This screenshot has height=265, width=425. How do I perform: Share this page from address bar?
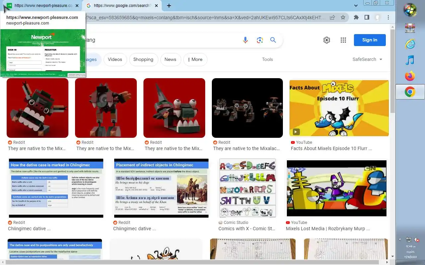[x=332, y=17]
